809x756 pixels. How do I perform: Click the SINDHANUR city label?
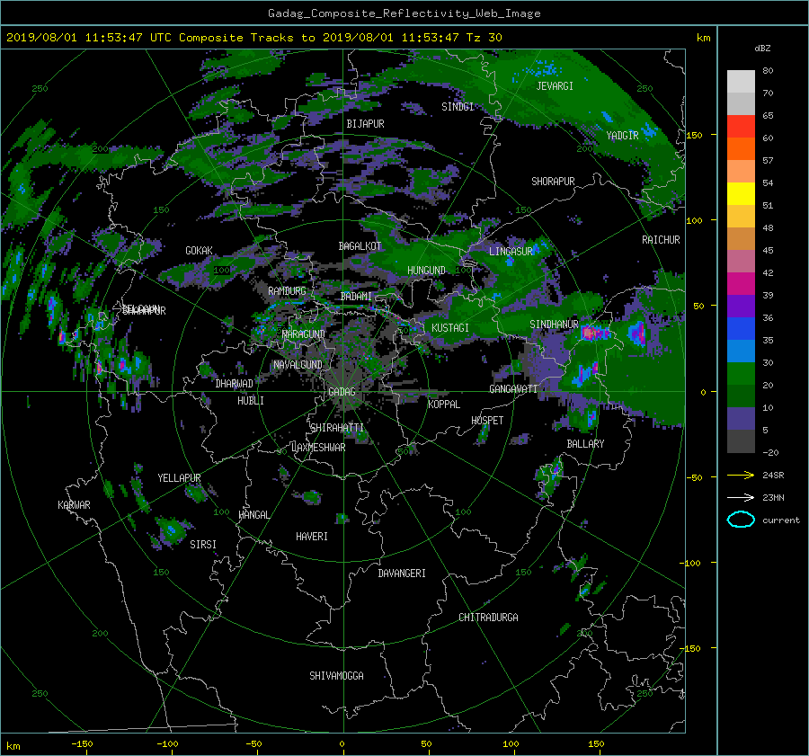click(554, 325)
